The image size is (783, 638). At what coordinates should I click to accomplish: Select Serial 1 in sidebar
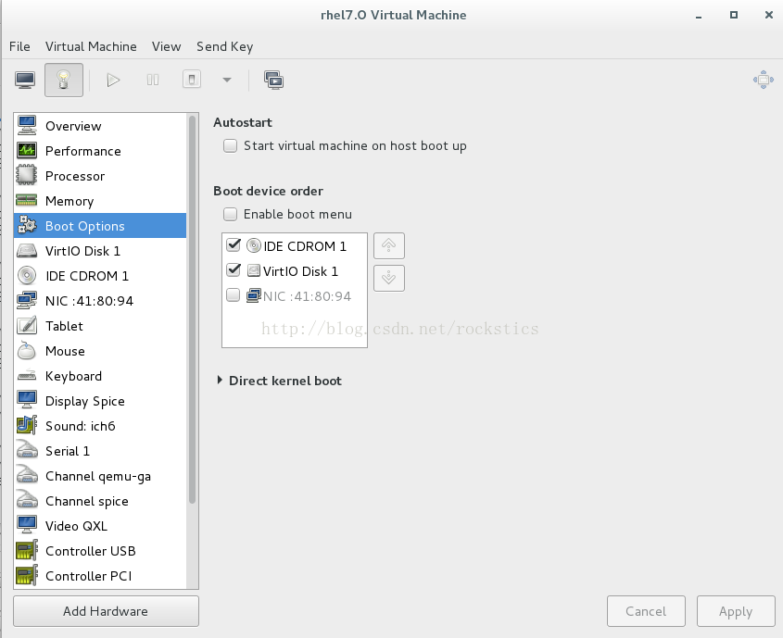[100, 450]
